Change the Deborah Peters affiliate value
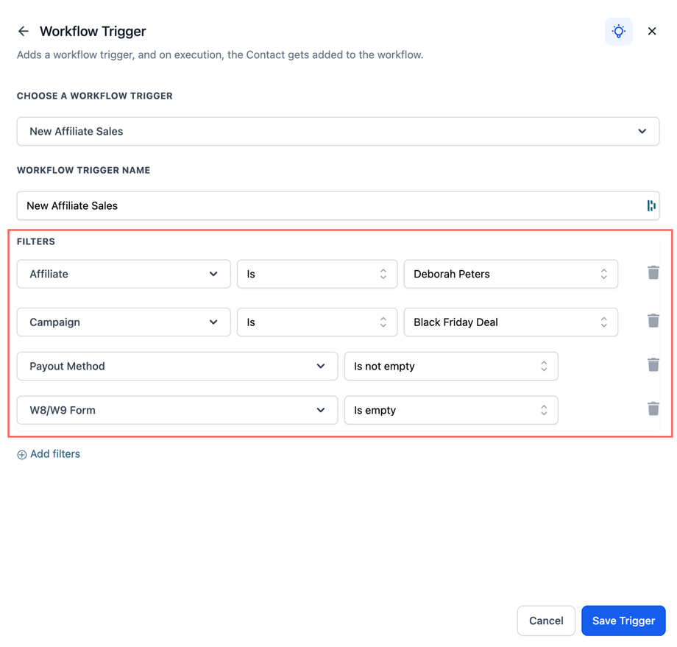This screenshot has height=647, width=677. point(510,274)
